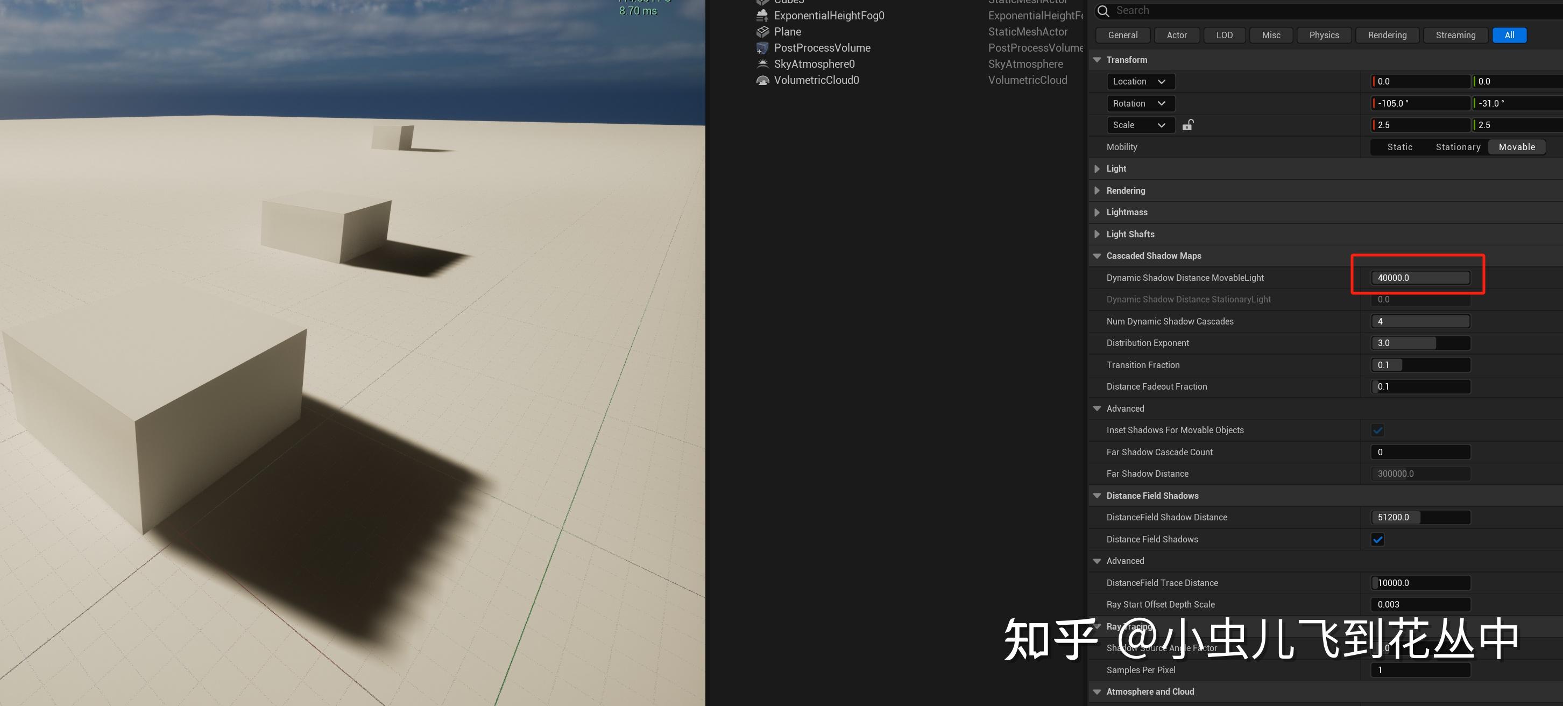
Task: Collapse the Atmosphere and Cloud section
Action: pos(1097,691)
